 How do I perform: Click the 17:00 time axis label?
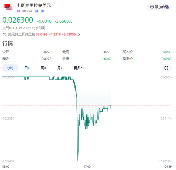click(x=87, y=166)
